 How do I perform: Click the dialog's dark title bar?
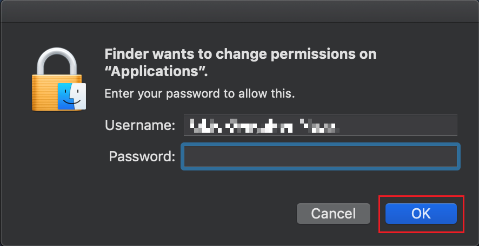click(x=239, y=11)
